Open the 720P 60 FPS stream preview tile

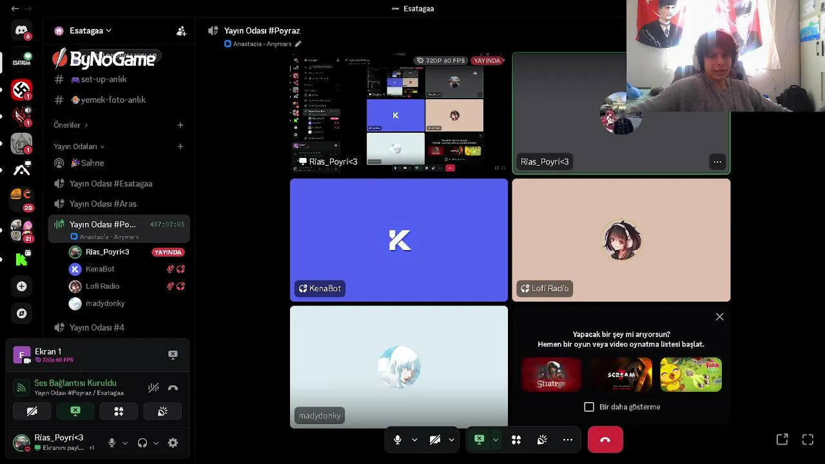tap(399, 113)
